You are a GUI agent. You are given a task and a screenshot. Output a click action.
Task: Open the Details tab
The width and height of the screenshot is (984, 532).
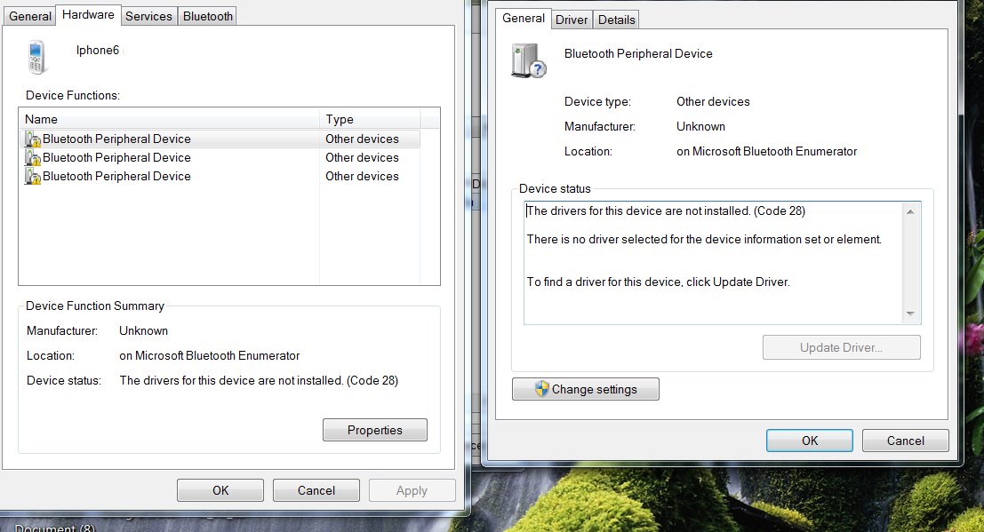[x=616, y=20]
